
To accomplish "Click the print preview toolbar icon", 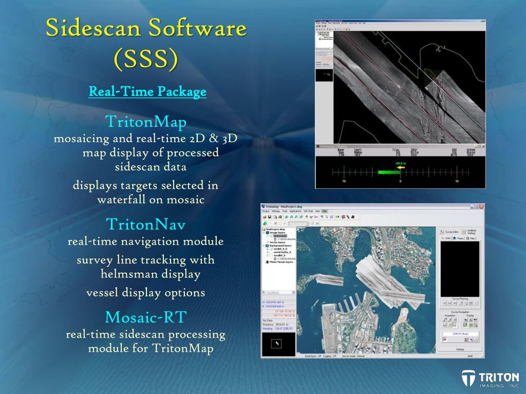I will (275, 217).
